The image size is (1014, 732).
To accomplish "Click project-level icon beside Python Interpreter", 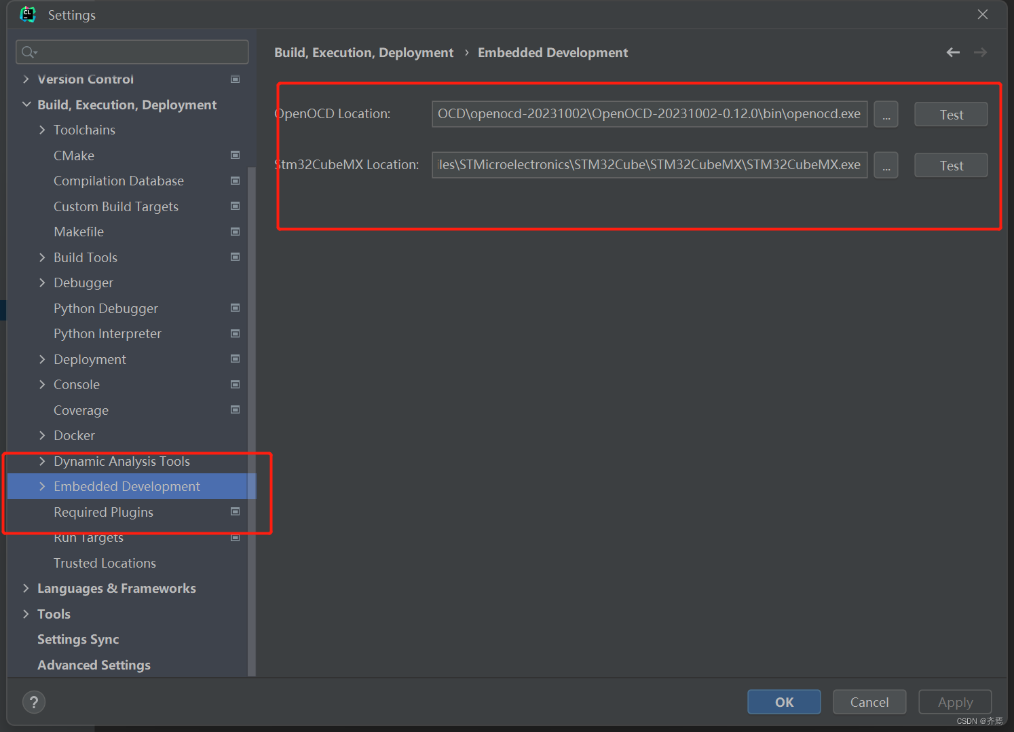I will pos(236,333).
